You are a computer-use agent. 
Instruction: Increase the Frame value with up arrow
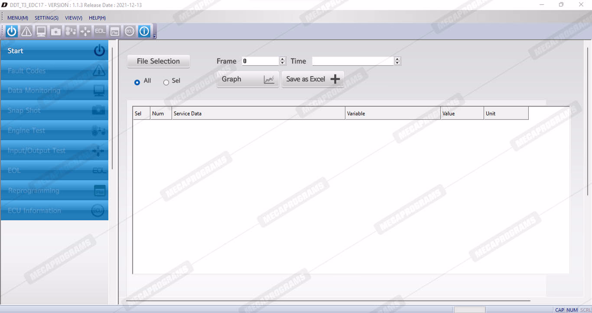[x=283, y=59]
